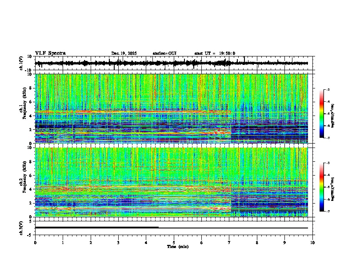Screen dimensions: 352x272
Task: Click the '-7' label on ch.2 colorbar
Action: (328, 211)
